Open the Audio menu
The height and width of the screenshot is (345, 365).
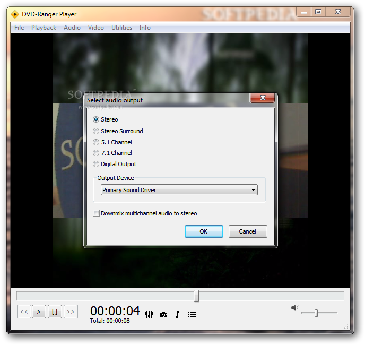(72, 28)
